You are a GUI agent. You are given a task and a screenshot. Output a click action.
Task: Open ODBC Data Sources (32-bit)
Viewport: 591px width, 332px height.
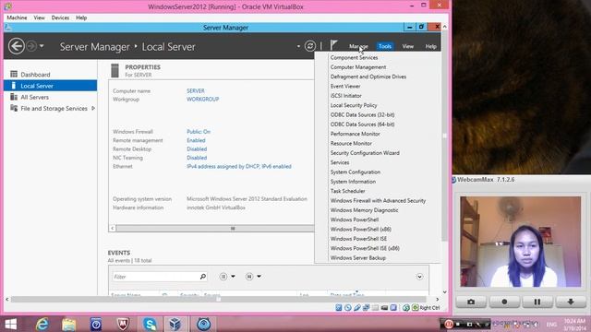[x=362, y=114]
